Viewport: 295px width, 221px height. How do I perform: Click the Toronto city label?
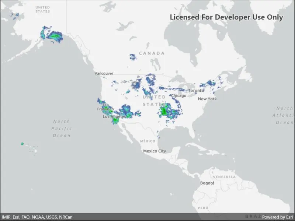click(x=196, y=90)
